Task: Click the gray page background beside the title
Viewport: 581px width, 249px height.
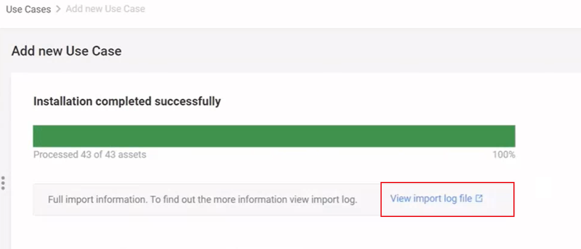Action: (x=333, y=51)
